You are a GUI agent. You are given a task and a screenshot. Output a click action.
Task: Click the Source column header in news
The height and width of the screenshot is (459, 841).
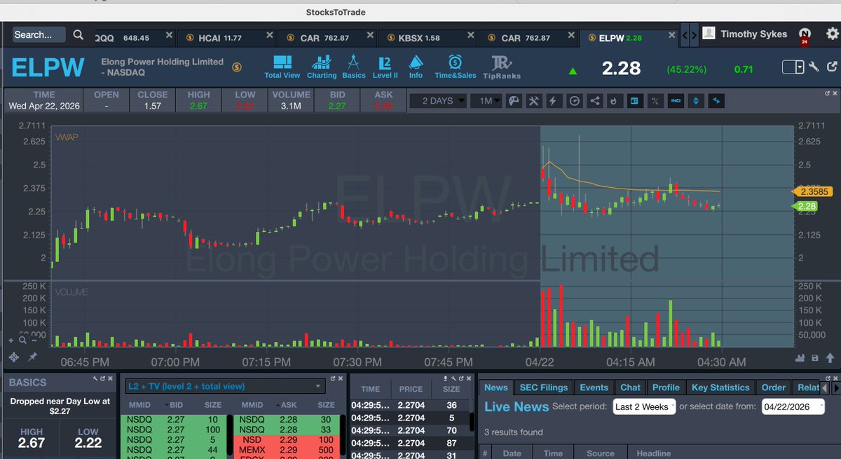(x=600, y=453)
